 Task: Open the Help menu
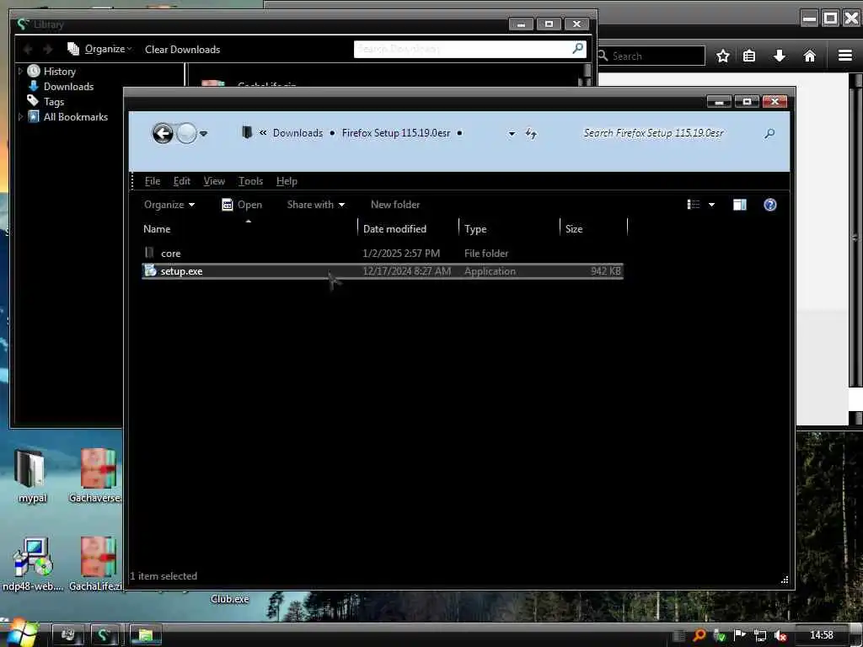[287, 181]
